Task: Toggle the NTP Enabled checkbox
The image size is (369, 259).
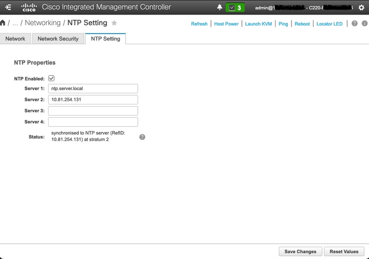Action: coord(51,78)
